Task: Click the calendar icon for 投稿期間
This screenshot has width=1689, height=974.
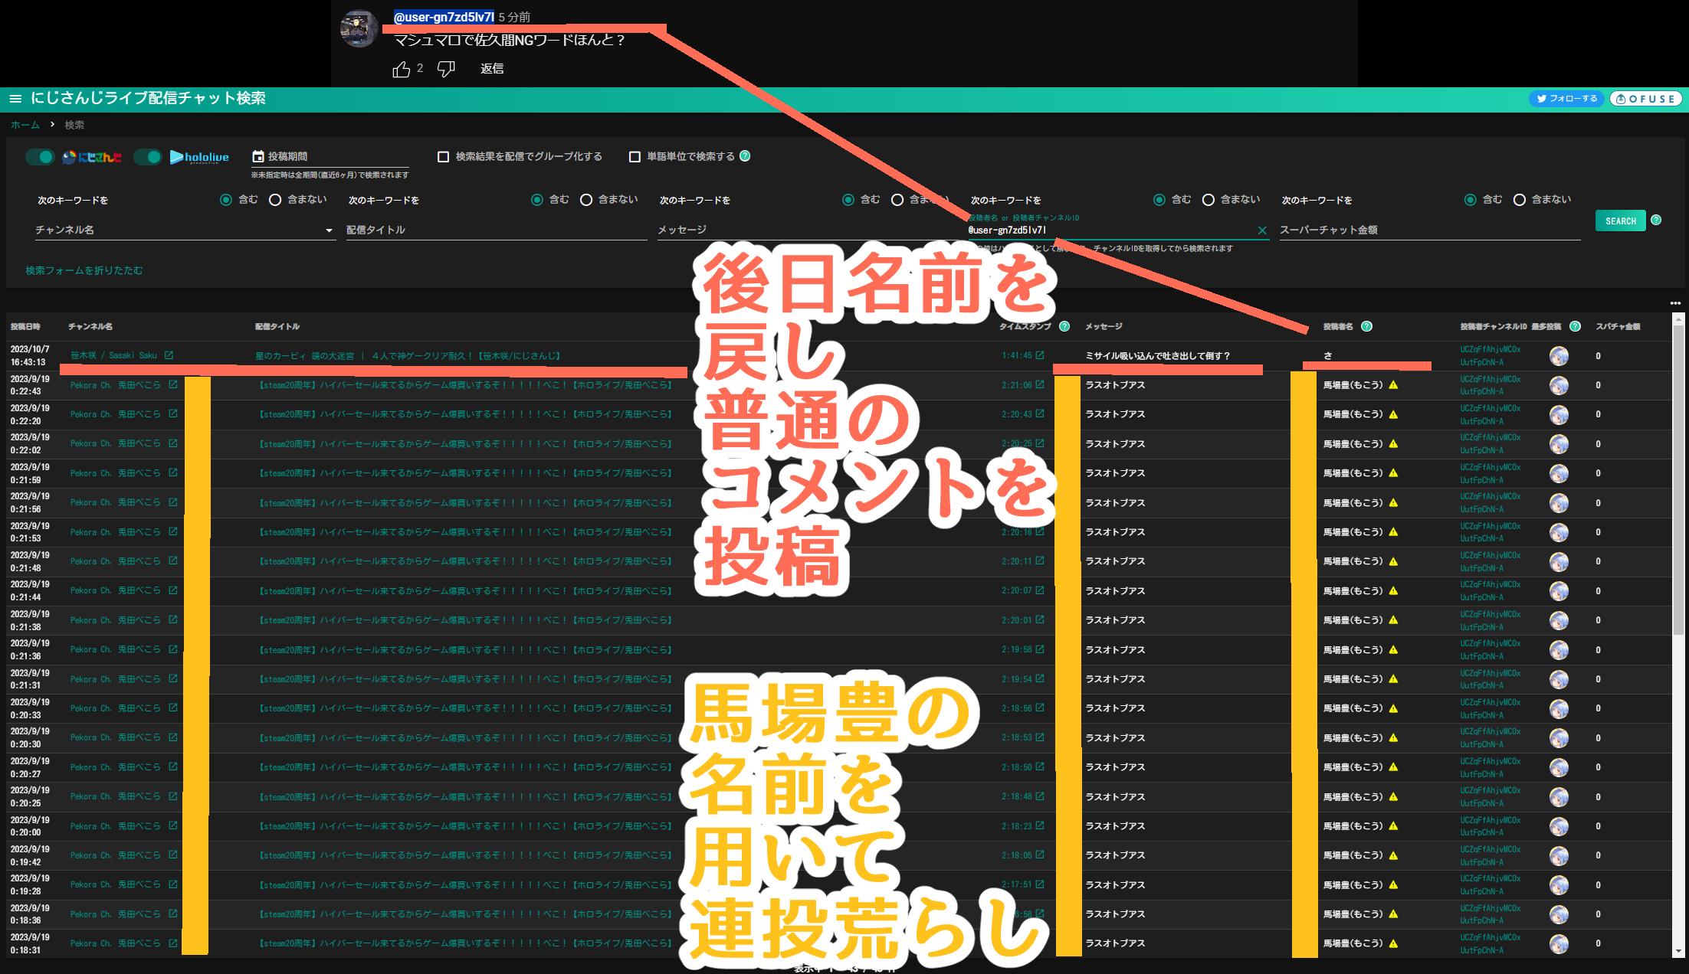Action: (258, 156)
